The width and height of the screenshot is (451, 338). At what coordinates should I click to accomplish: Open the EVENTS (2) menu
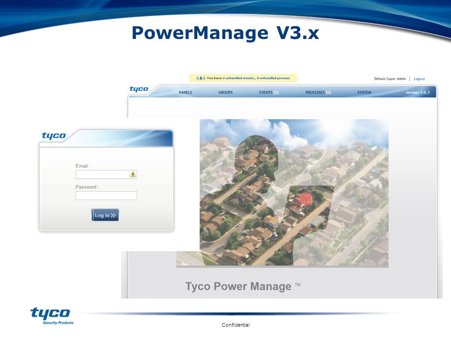(x=269, y=92)
